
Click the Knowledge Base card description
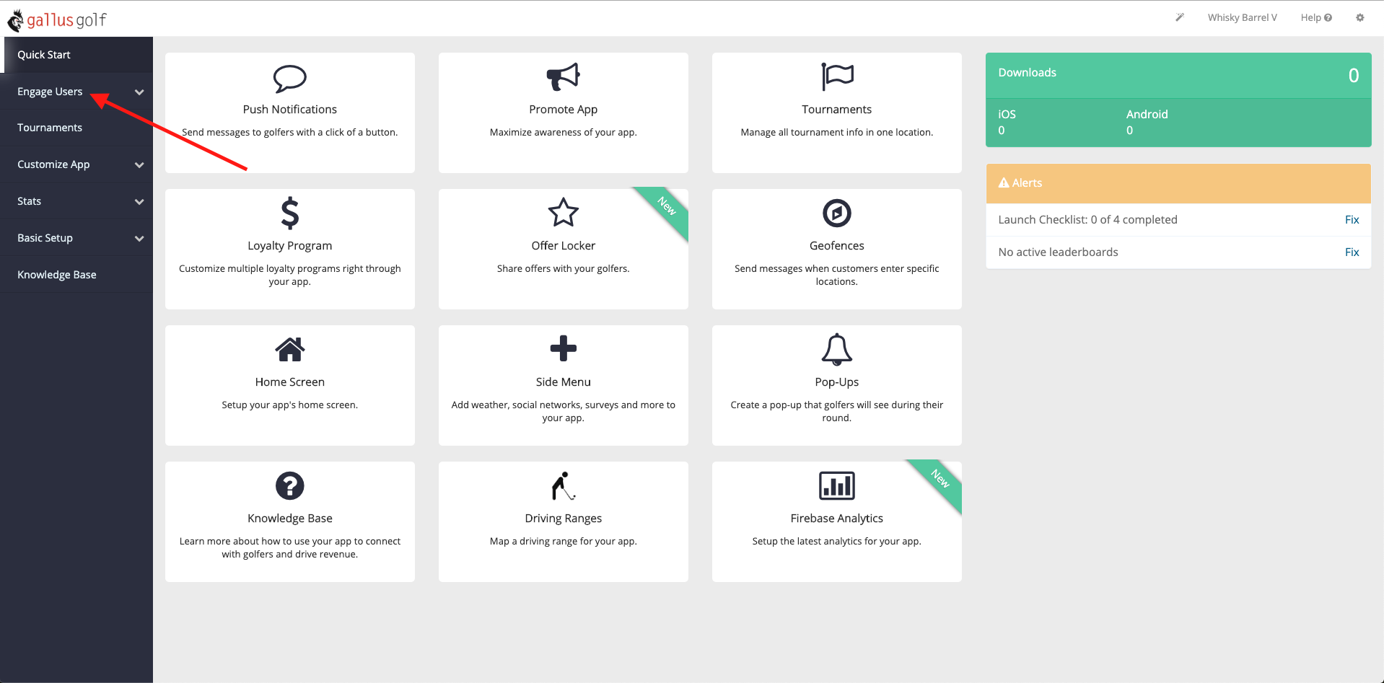click(x=290, y=548)
